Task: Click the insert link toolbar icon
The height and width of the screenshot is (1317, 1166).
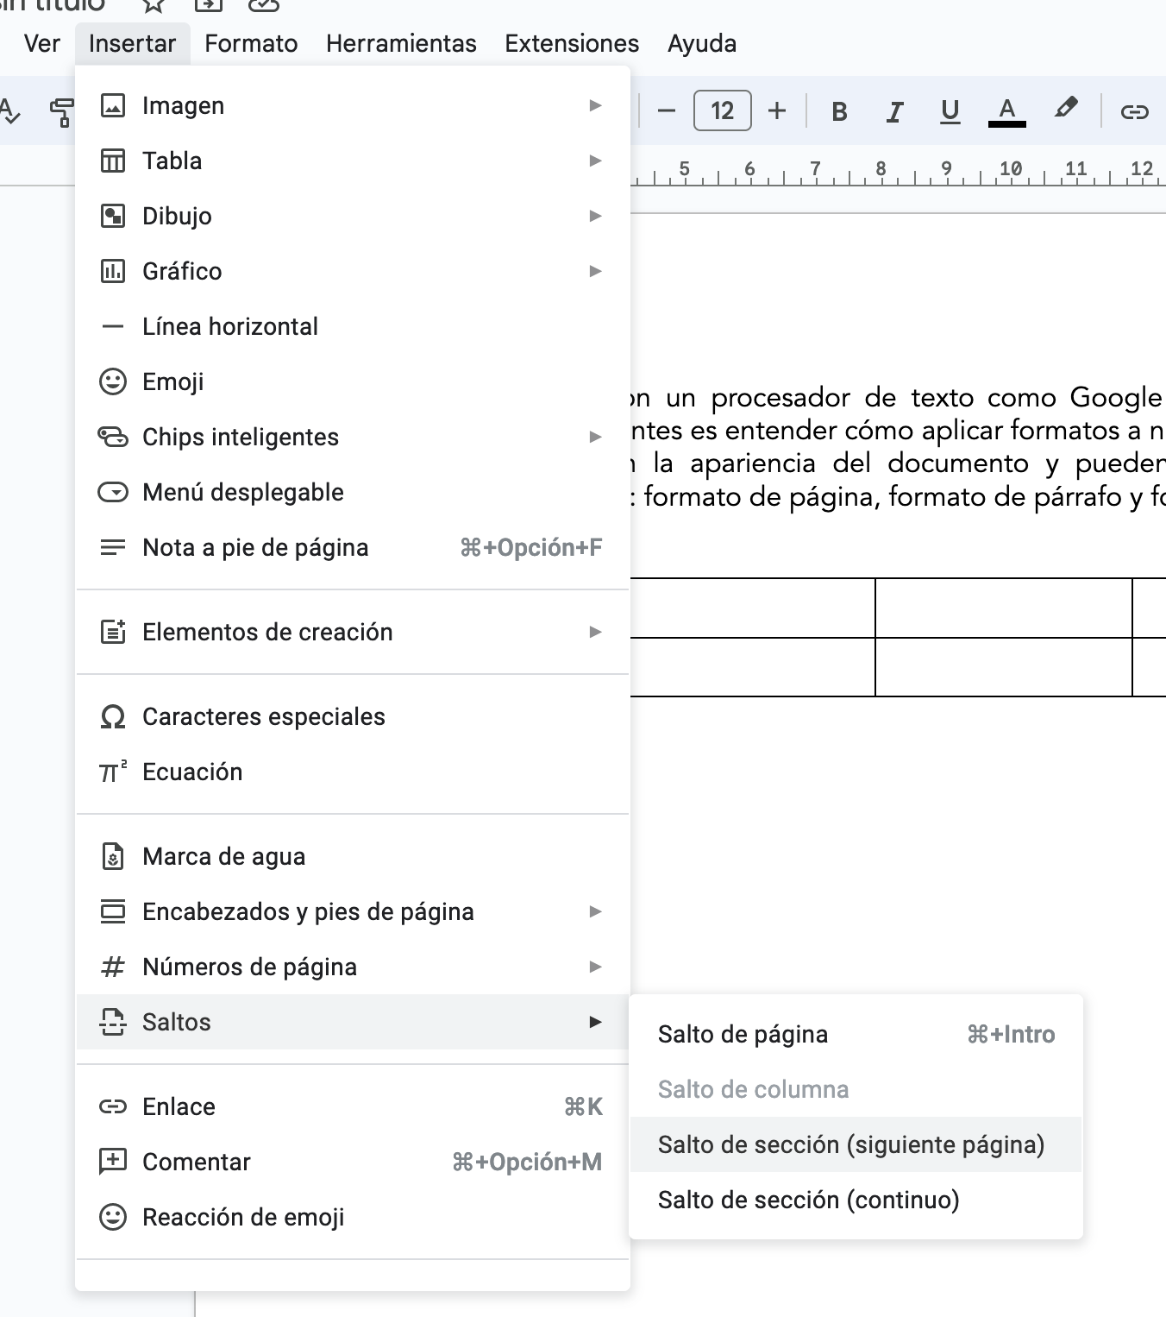Action: (x=1133, y=111)
